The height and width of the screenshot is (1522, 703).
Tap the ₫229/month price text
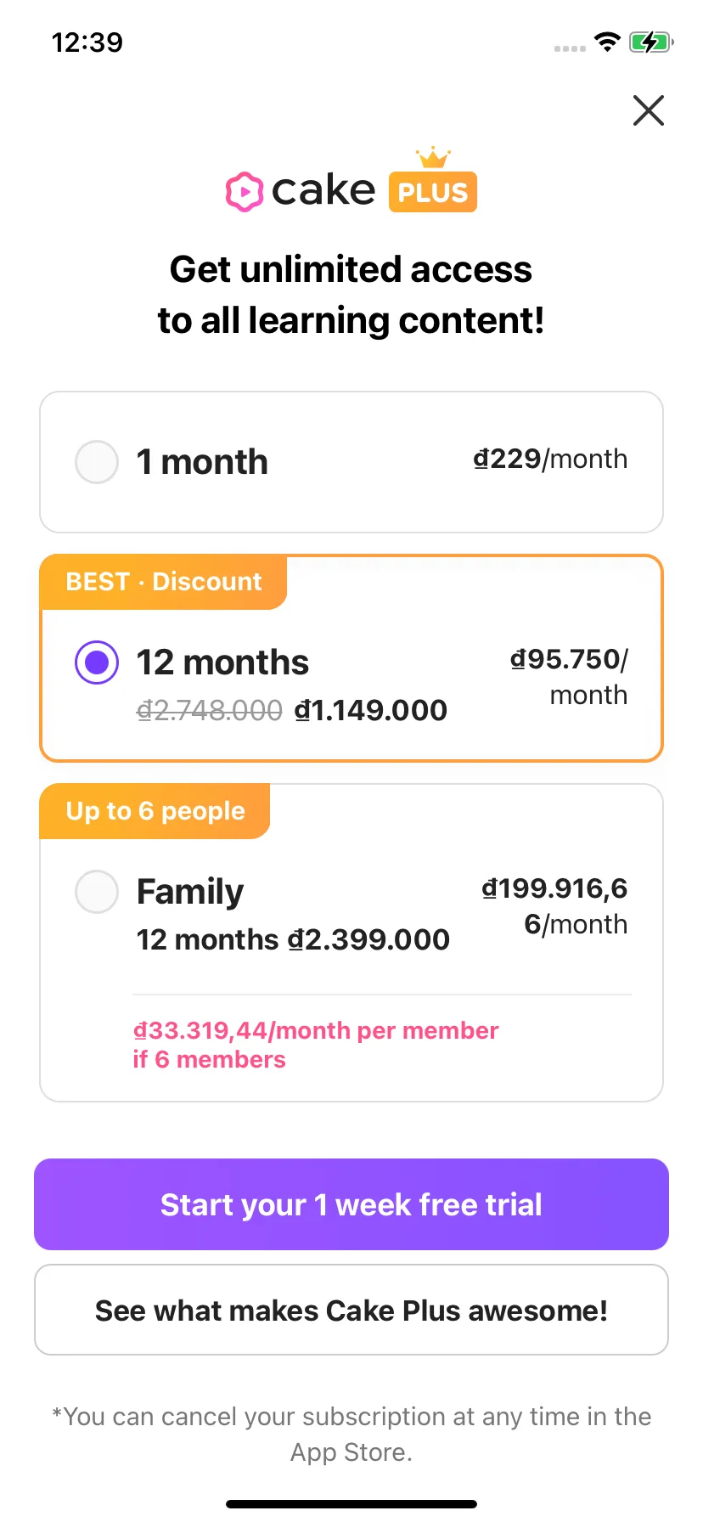(550, 459)
